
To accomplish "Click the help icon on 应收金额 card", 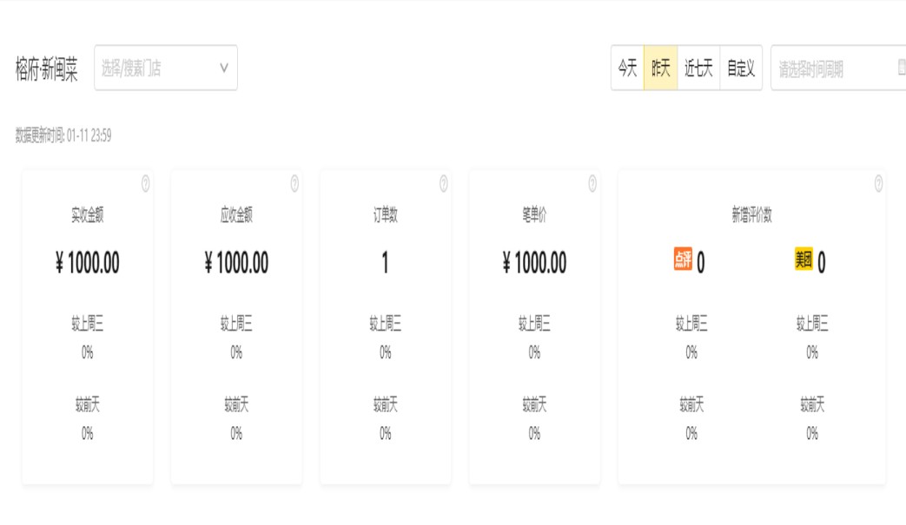I will (294, 183).
